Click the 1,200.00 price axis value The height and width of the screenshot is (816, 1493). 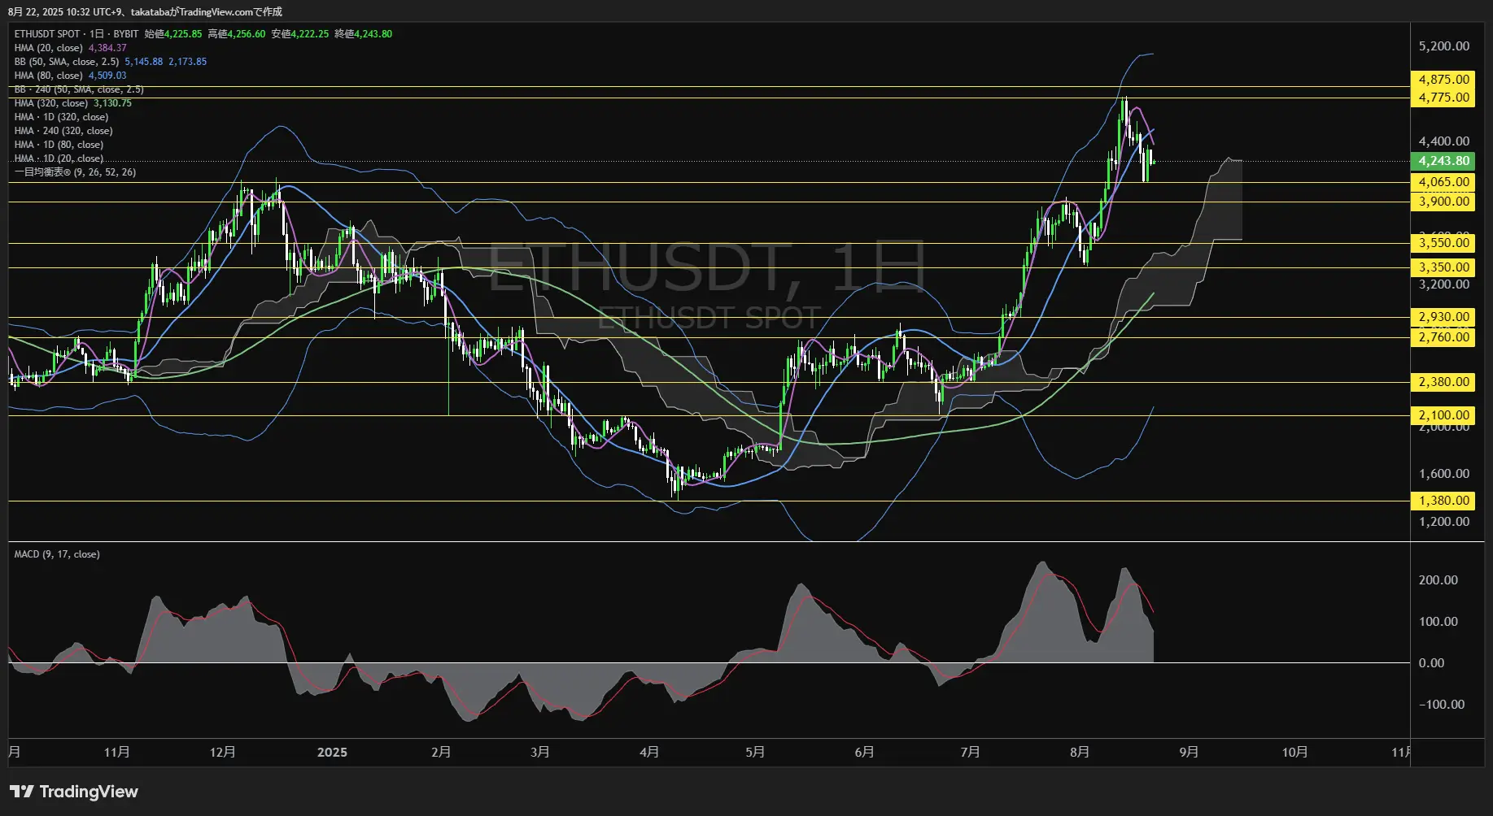1443,522
